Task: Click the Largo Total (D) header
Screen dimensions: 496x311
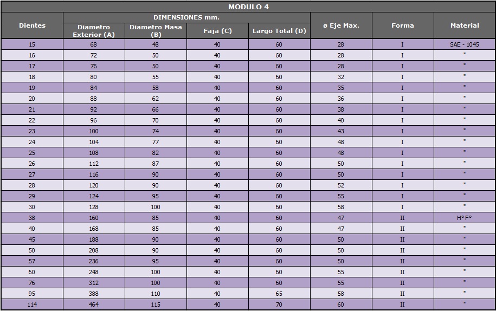Action: tap(279, 31)
